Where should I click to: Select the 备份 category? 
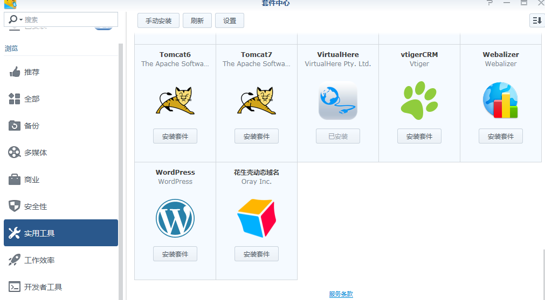coord(61,126)
